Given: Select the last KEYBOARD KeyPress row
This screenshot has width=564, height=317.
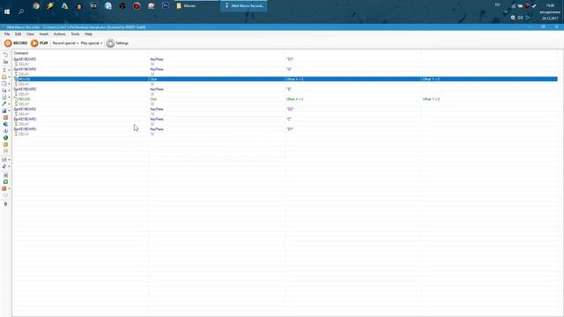Looking at the screenshot, I should [x=286, y=129].
